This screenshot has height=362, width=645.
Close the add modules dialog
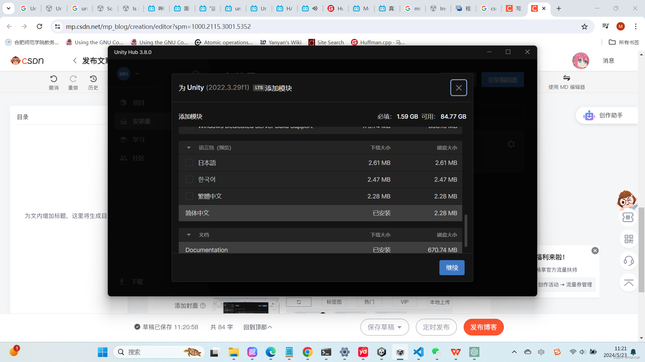(x=459, y=88)
